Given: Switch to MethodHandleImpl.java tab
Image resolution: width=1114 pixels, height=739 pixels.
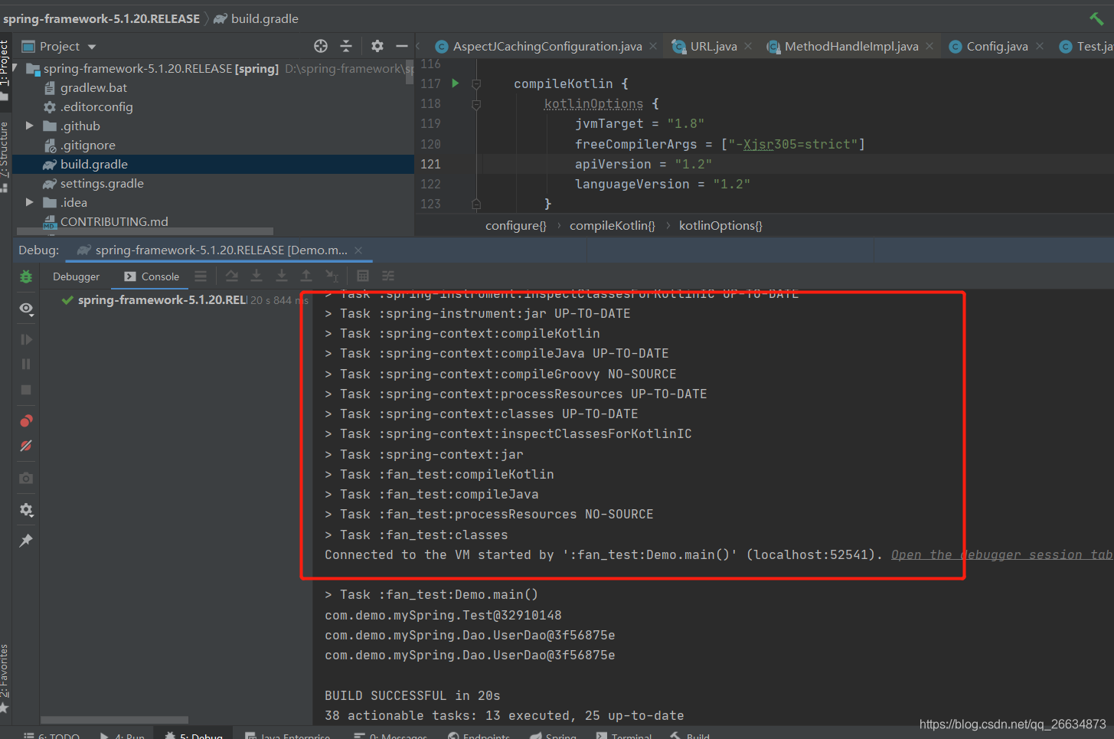Looking at the screenshot, I should pos(851,47).
